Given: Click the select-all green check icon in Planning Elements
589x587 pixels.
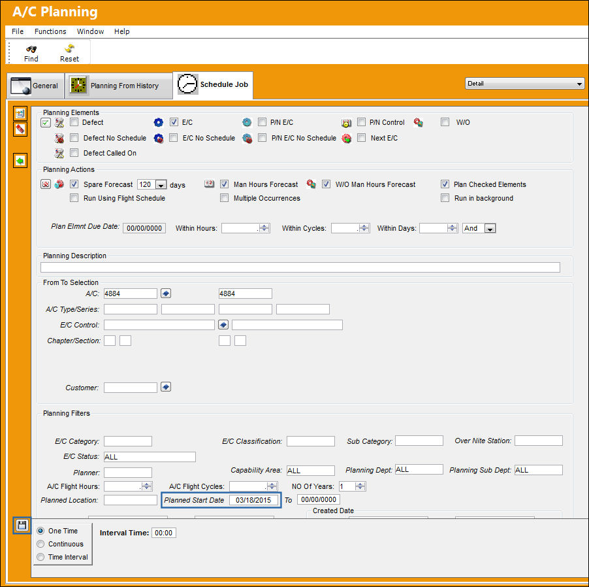Looking at the screenshot, I should pyautogui.click(x=46, y=123).
